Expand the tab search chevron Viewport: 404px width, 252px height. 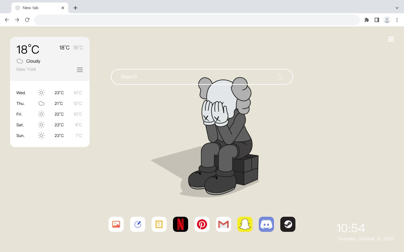coord(397,8)
